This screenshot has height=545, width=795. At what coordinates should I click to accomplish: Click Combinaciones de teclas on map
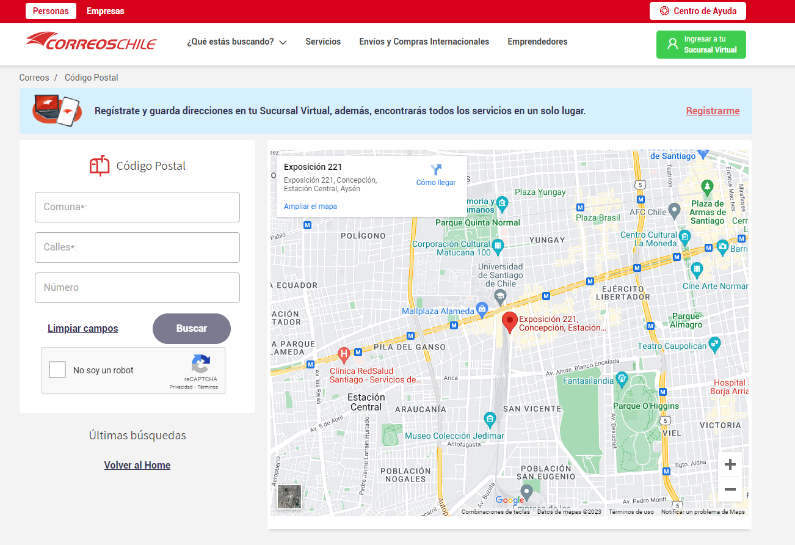pyautogui.click(x=496, y=512)
